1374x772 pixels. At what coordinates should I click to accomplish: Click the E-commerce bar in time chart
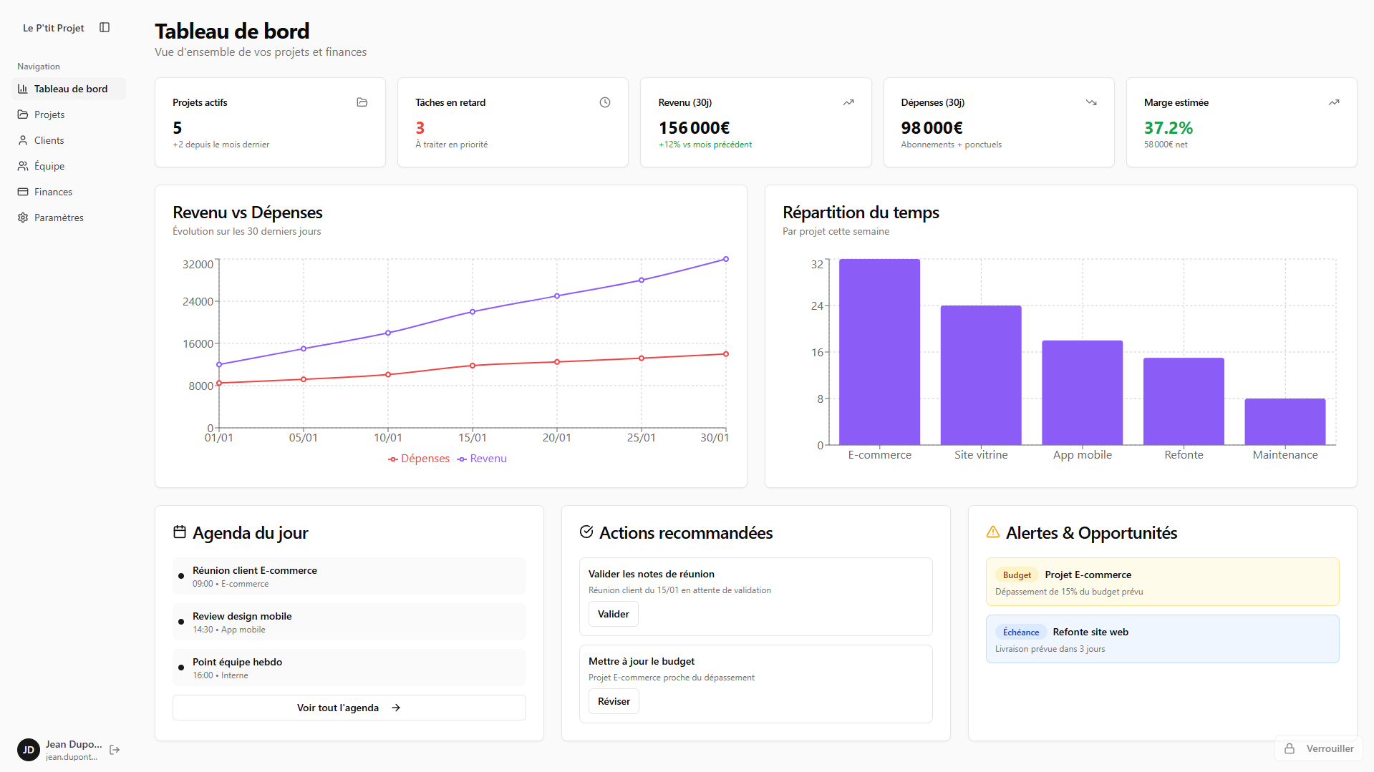tap(879, 352)
